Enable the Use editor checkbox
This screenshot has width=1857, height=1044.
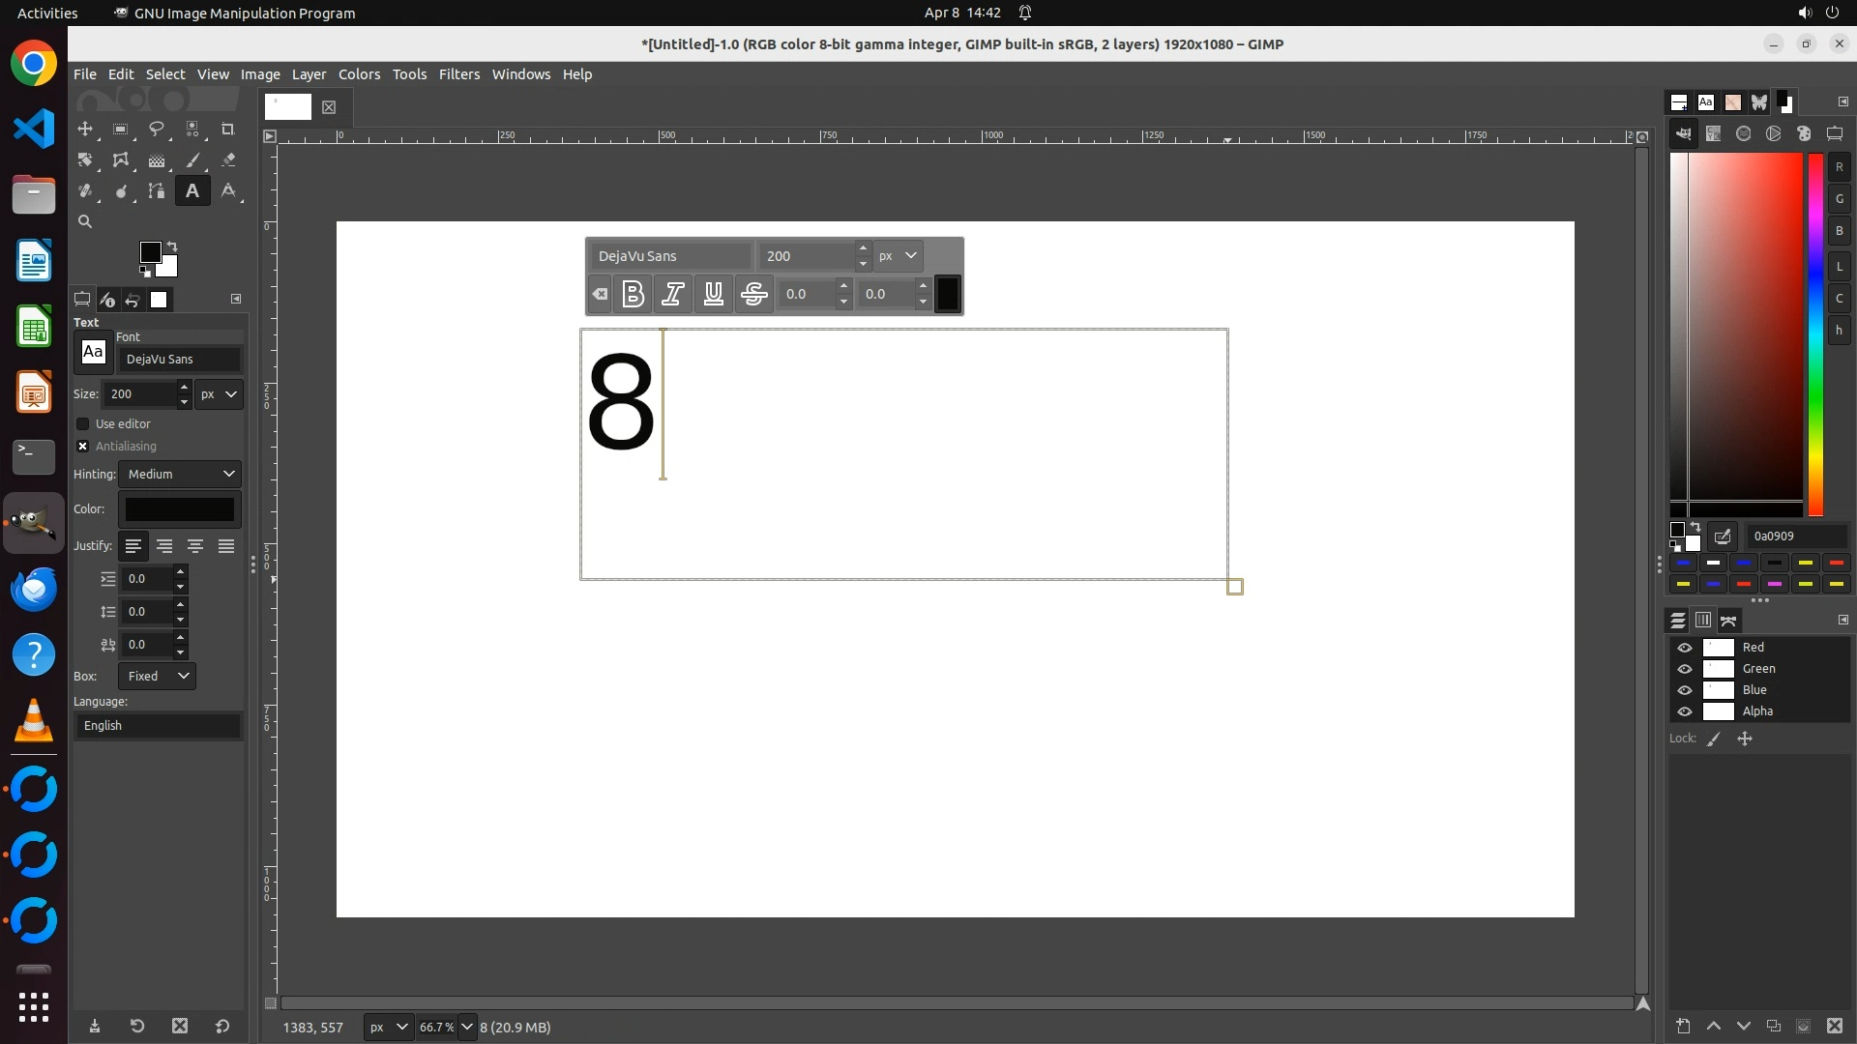83,424
